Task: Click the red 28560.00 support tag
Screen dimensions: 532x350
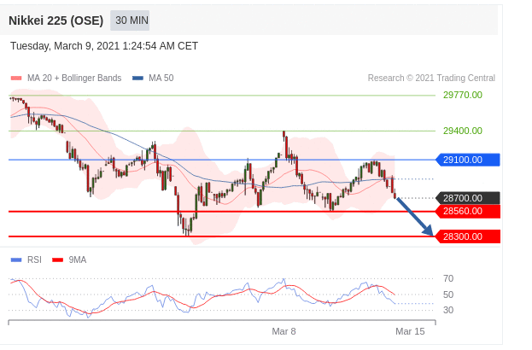Action: pos(468,212)
